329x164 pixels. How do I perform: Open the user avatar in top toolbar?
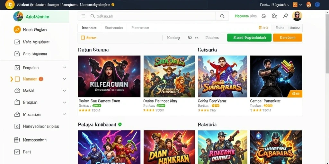point(297,16)
